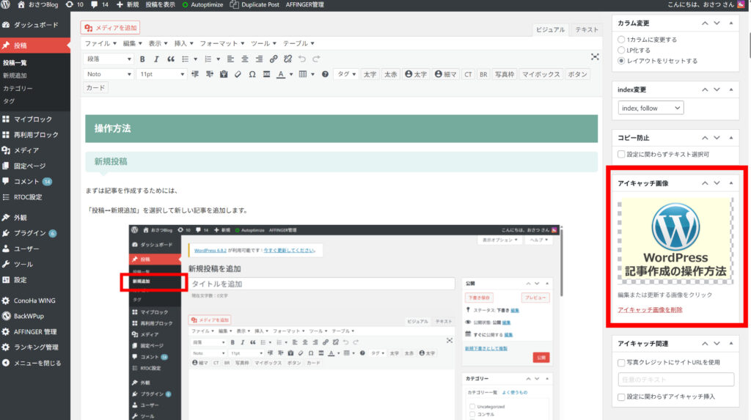Collapse the アイキャッチ画像 panel toggle arrow
Viewport: 751px width, 420px height.
731,183
